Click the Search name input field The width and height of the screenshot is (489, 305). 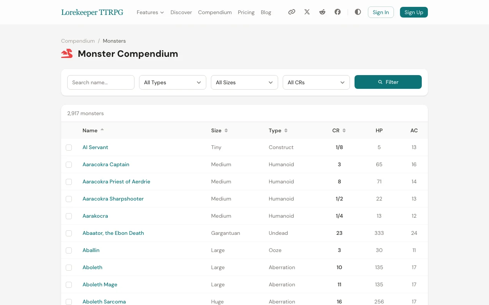(x=100, y=82)
